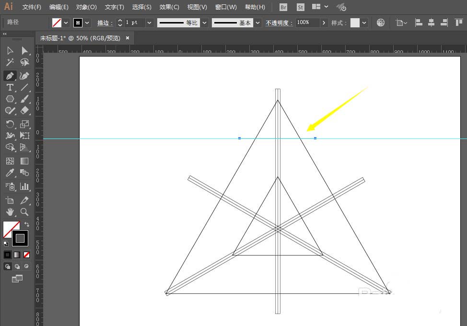467x326 pixels.
Task: Select the Free Transform tool
Action: pos(24,136)
